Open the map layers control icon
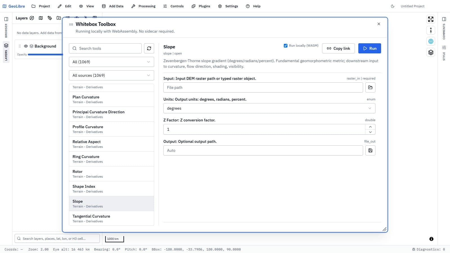This screenshot has height=253, width=450. (431, 52)
